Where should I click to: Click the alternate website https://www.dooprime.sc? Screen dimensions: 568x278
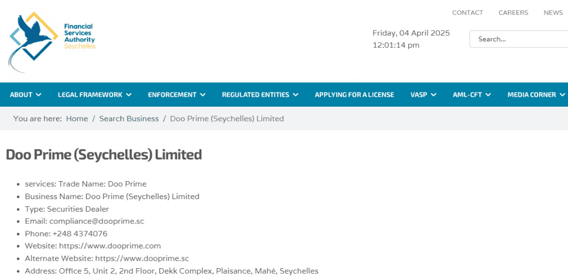pyautogui.click(x=142, y=258)
